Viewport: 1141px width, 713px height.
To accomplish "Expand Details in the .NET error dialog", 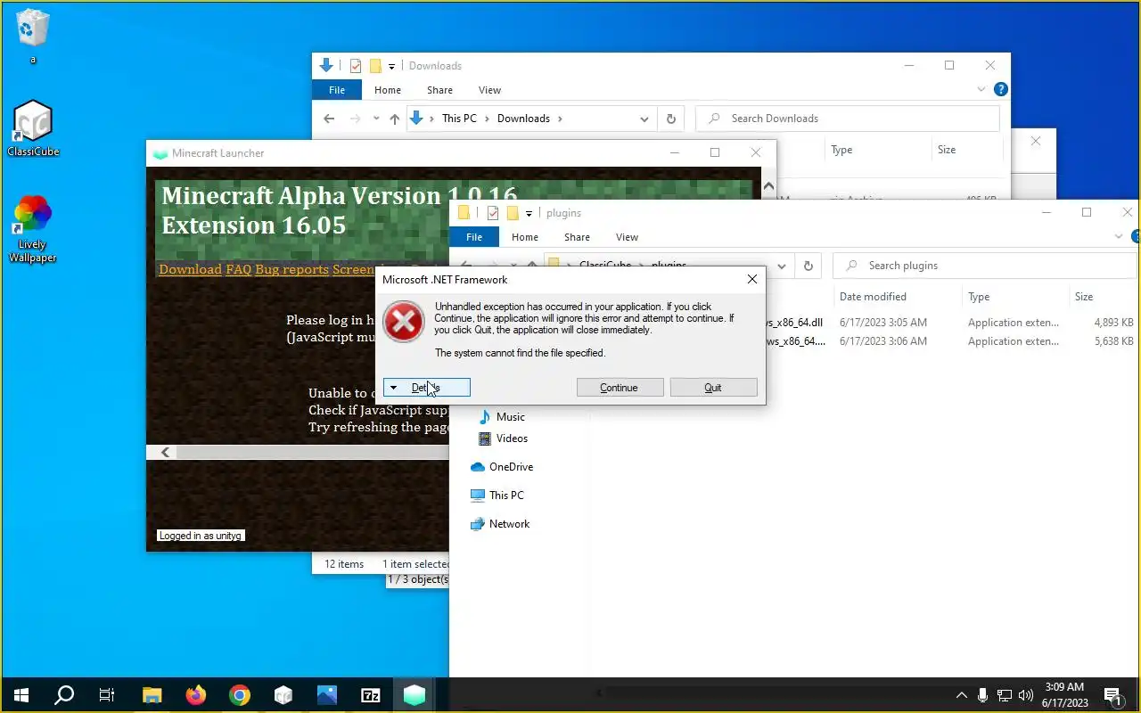I will click(427, 388).
